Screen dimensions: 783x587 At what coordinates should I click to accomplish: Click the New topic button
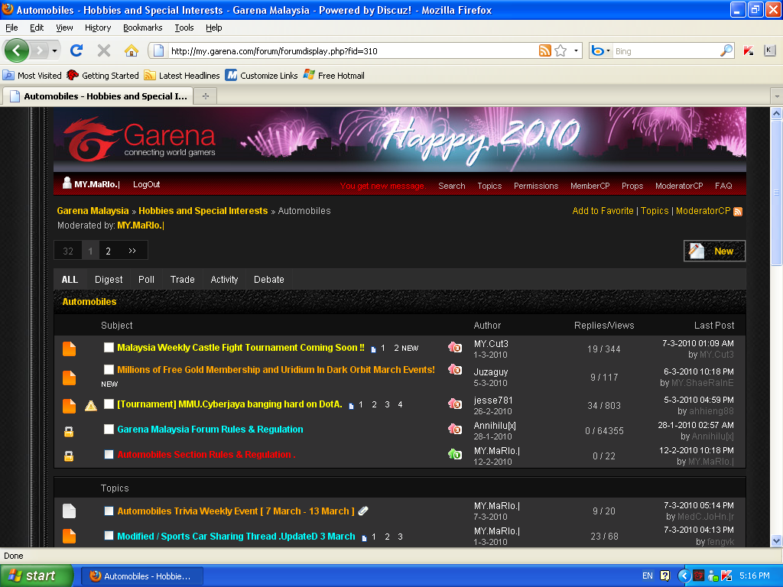coord(714,251)
